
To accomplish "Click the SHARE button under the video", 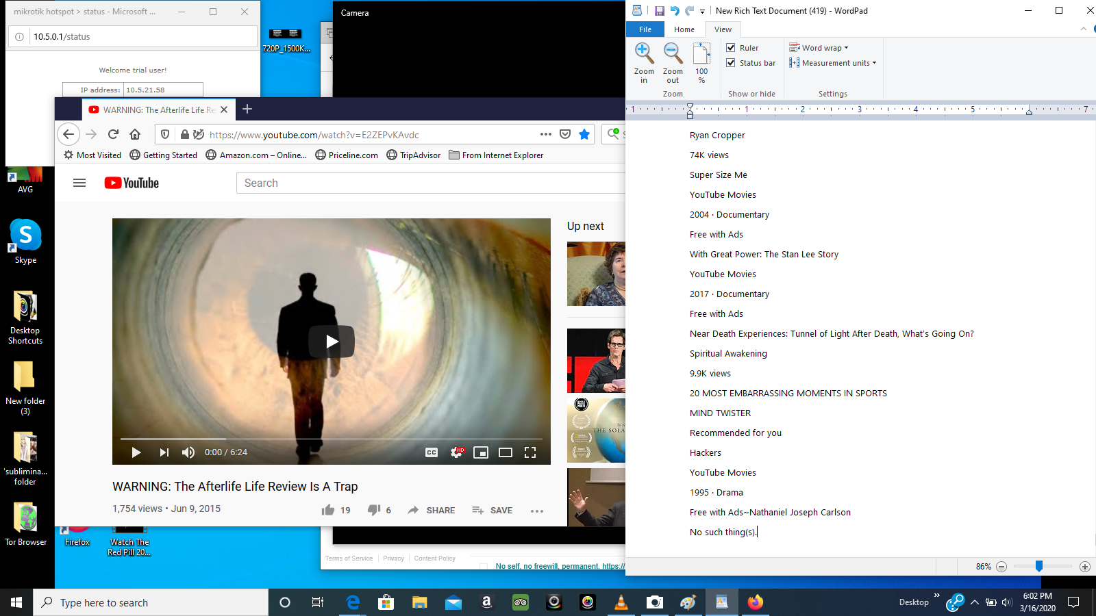I will tap(432, 510).
